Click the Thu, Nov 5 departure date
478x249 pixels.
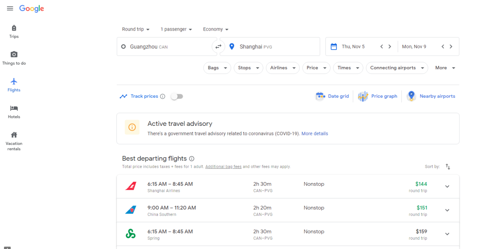click(353, 47)
